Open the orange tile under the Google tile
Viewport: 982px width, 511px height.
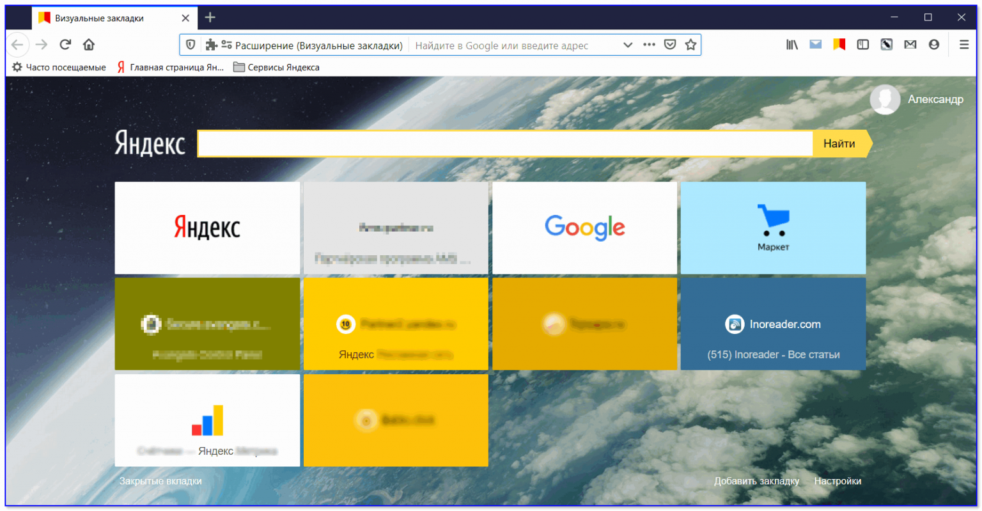(584, 324)
